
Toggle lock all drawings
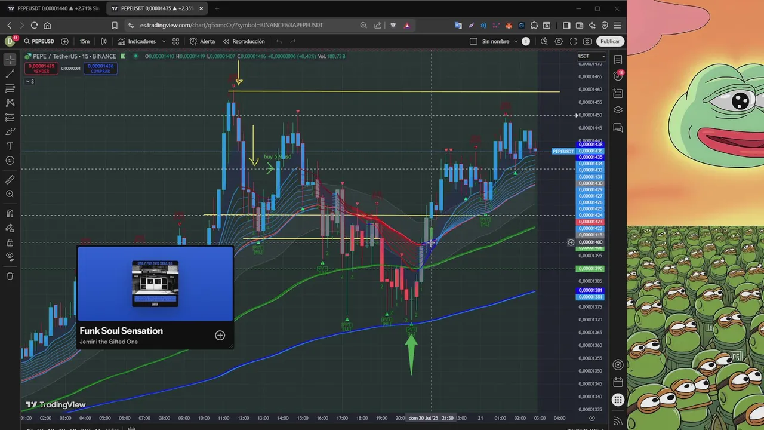pos(10,242)
